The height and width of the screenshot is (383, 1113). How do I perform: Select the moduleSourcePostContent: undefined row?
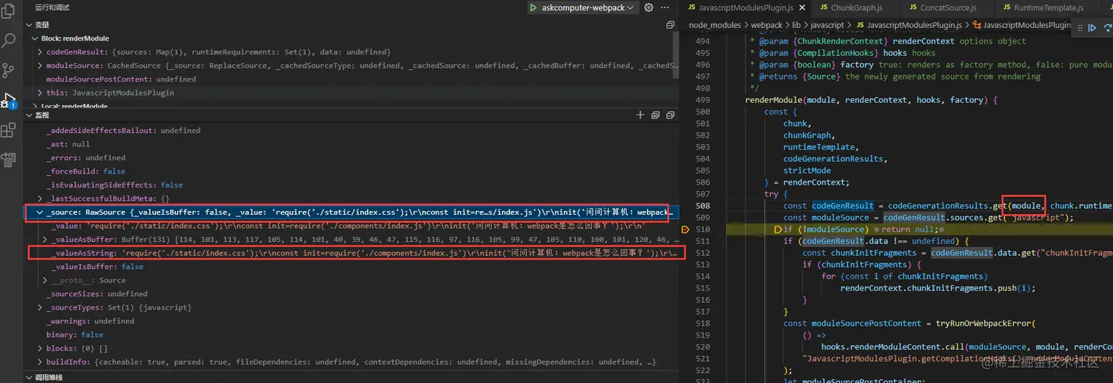(x=350, y=79)
